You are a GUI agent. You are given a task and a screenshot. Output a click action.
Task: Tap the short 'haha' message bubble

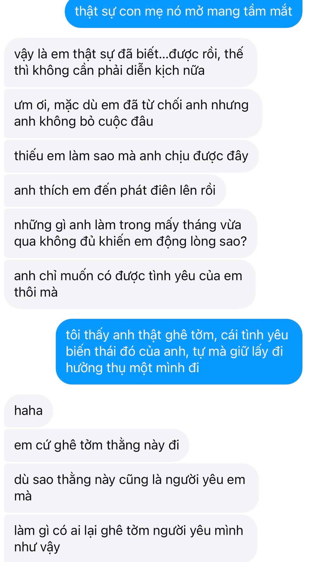click(x=29, y=411)
